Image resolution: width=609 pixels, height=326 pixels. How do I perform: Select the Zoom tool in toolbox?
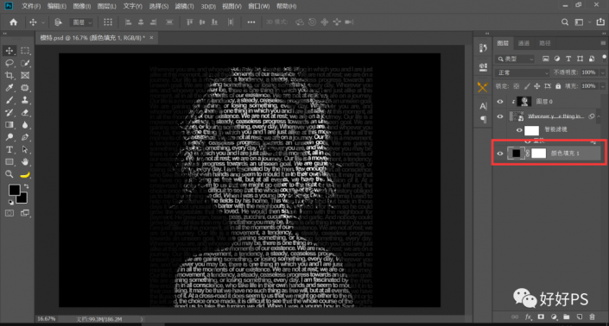(x=10, y=174)
